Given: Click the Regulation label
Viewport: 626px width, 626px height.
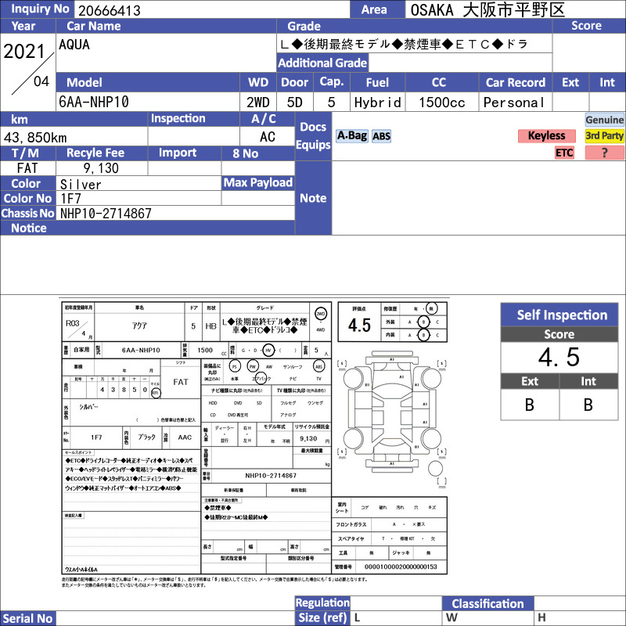Looking at the screenshot, I should tap(322, 603).
